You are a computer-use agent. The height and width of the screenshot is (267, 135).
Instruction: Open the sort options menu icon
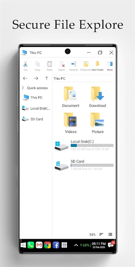tap(101, 235)
